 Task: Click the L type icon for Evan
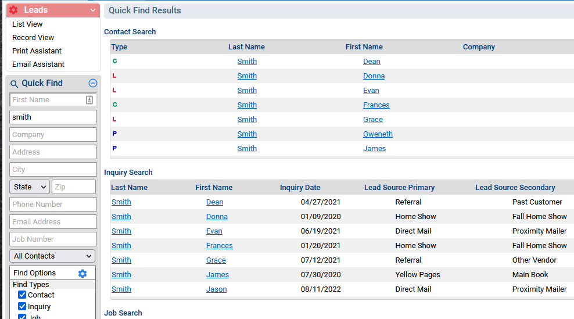(114, 90)
